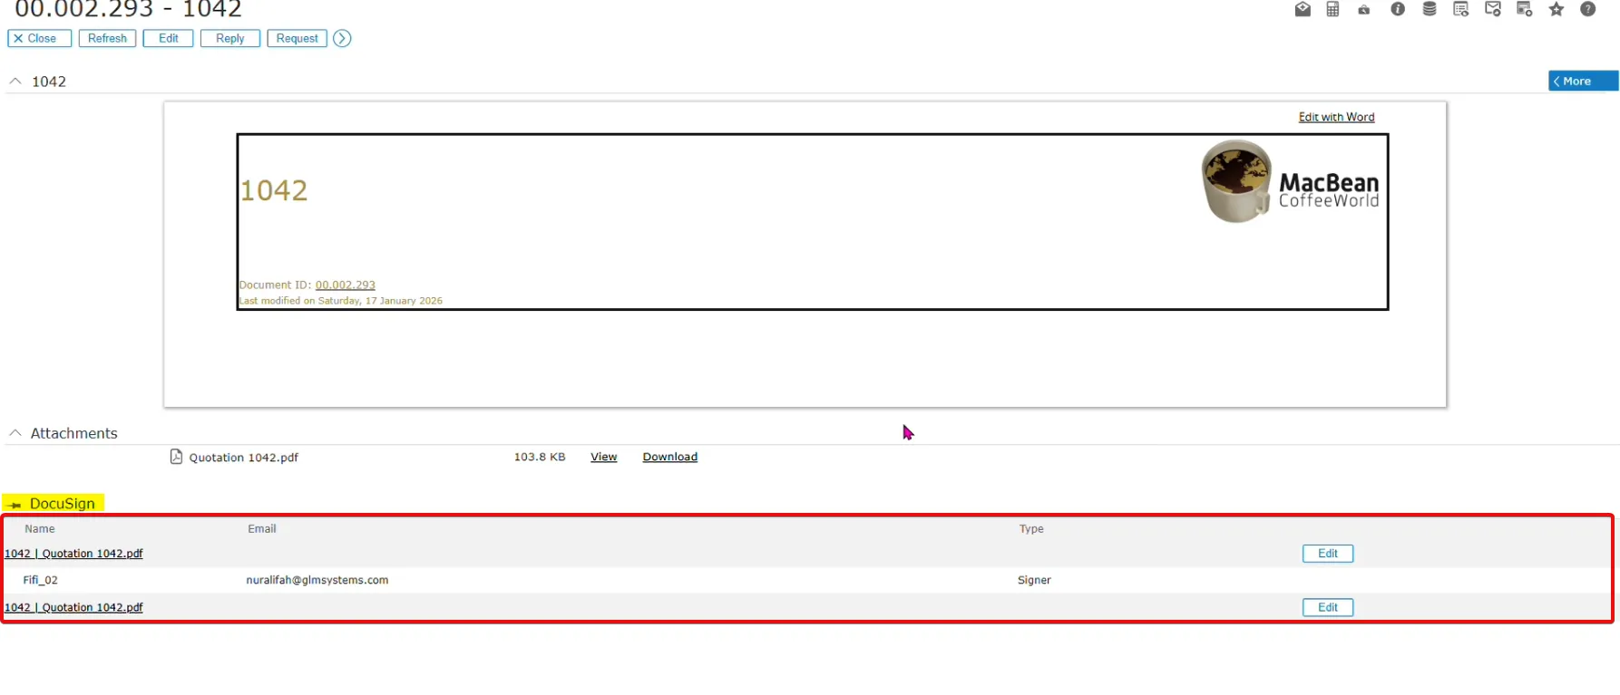View the Quotation 1042.pdf attachment
Viewport: 1620px width, 695px height.
click(603, 457)
